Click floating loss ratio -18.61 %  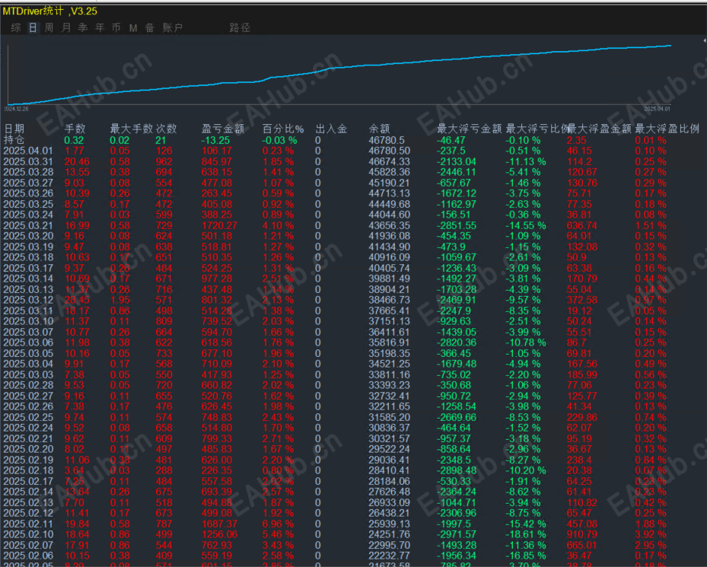[526, 534]
